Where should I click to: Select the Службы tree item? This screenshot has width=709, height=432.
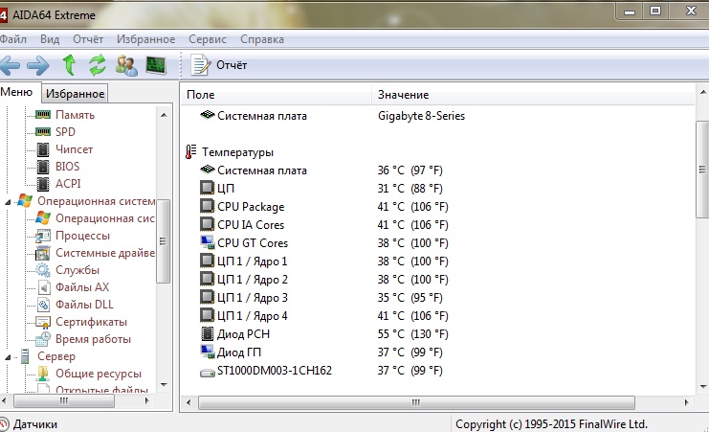coord(78,270)
